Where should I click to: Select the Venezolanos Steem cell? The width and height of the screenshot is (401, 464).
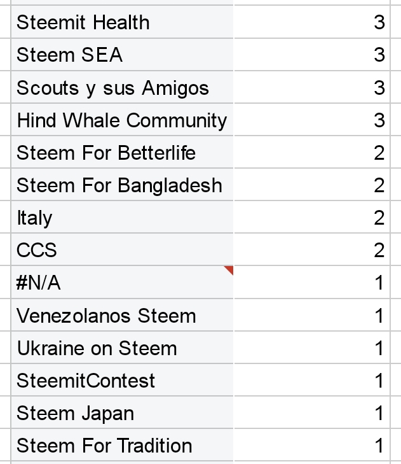[x=122, y=316]
